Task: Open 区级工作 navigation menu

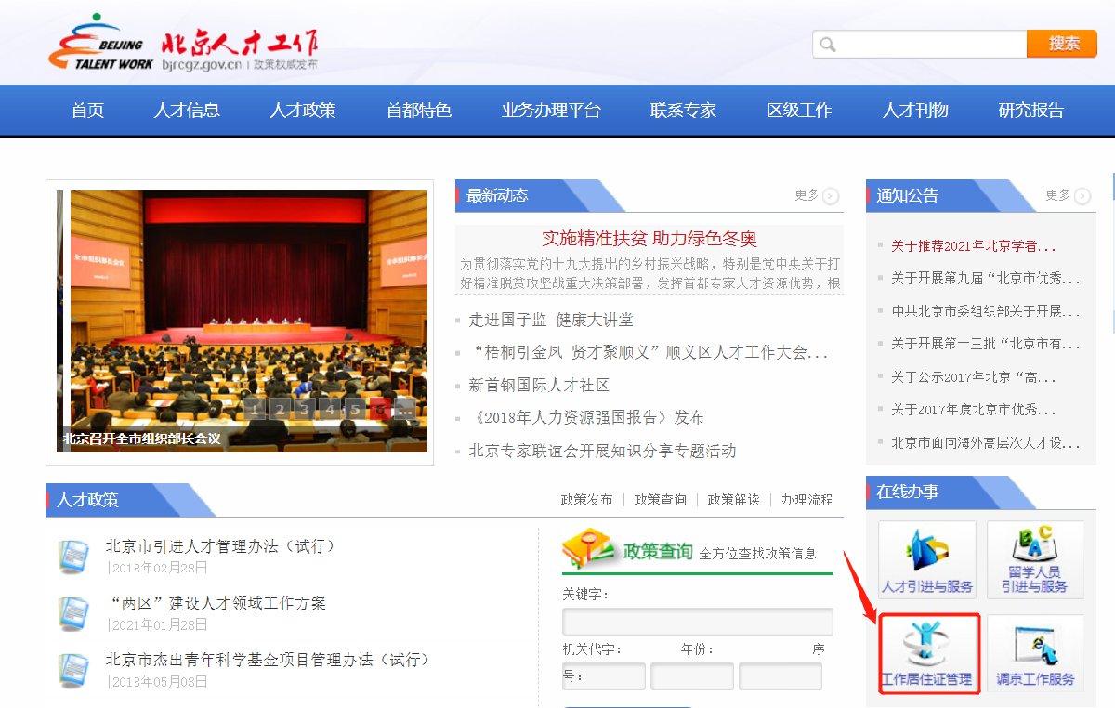Action: pos(799,111)
